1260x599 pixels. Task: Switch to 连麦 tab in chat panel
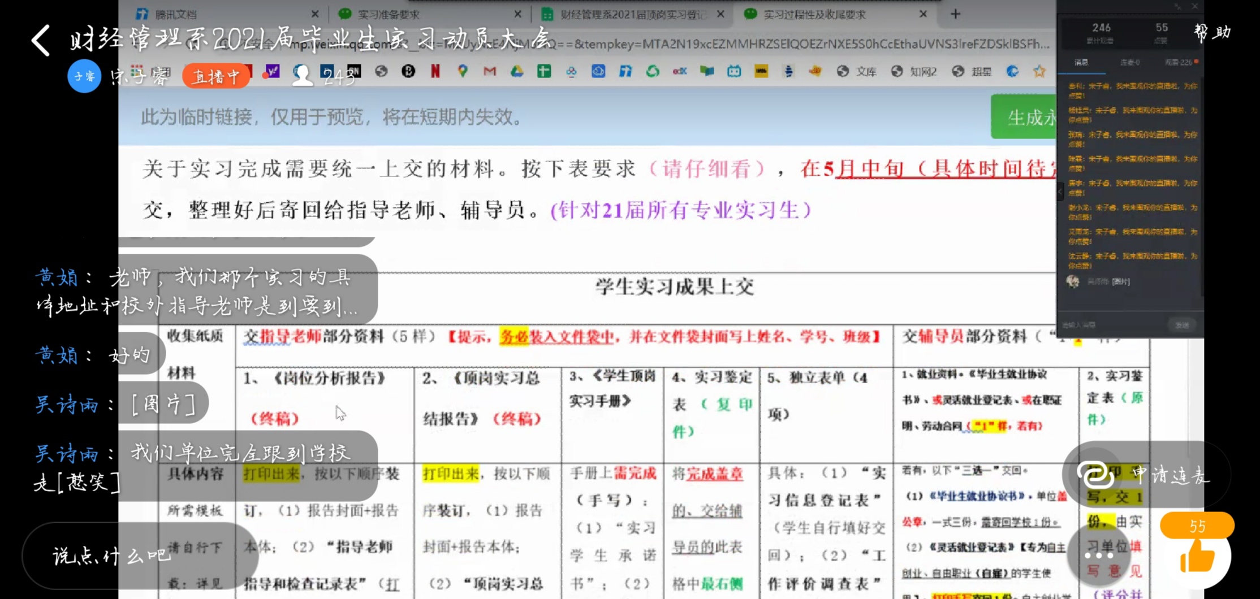point(1130,63)
